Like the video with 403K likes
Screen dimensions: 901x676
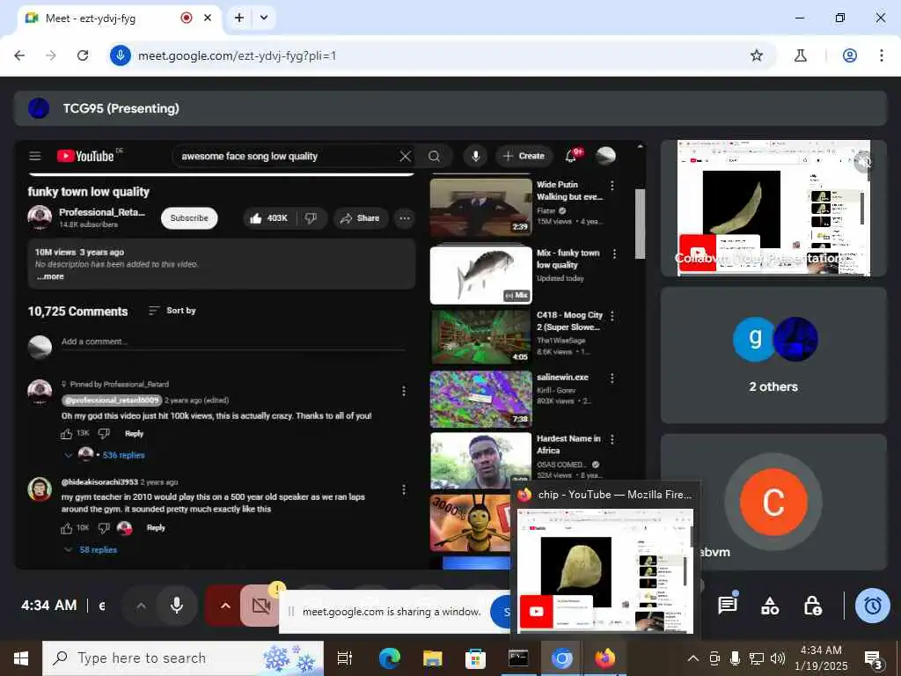(269, 218)
